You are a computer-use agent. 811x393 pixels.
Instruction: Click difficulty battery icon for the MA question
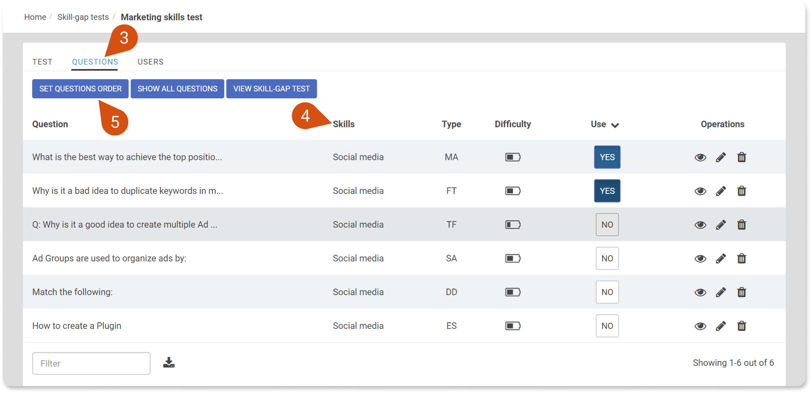(x=513, y=157)
